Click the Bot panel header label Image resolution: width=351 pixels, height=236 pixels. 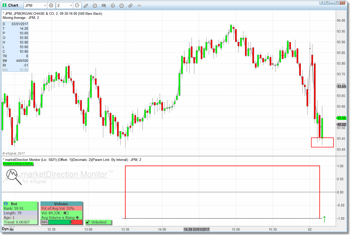pos(14,204)
